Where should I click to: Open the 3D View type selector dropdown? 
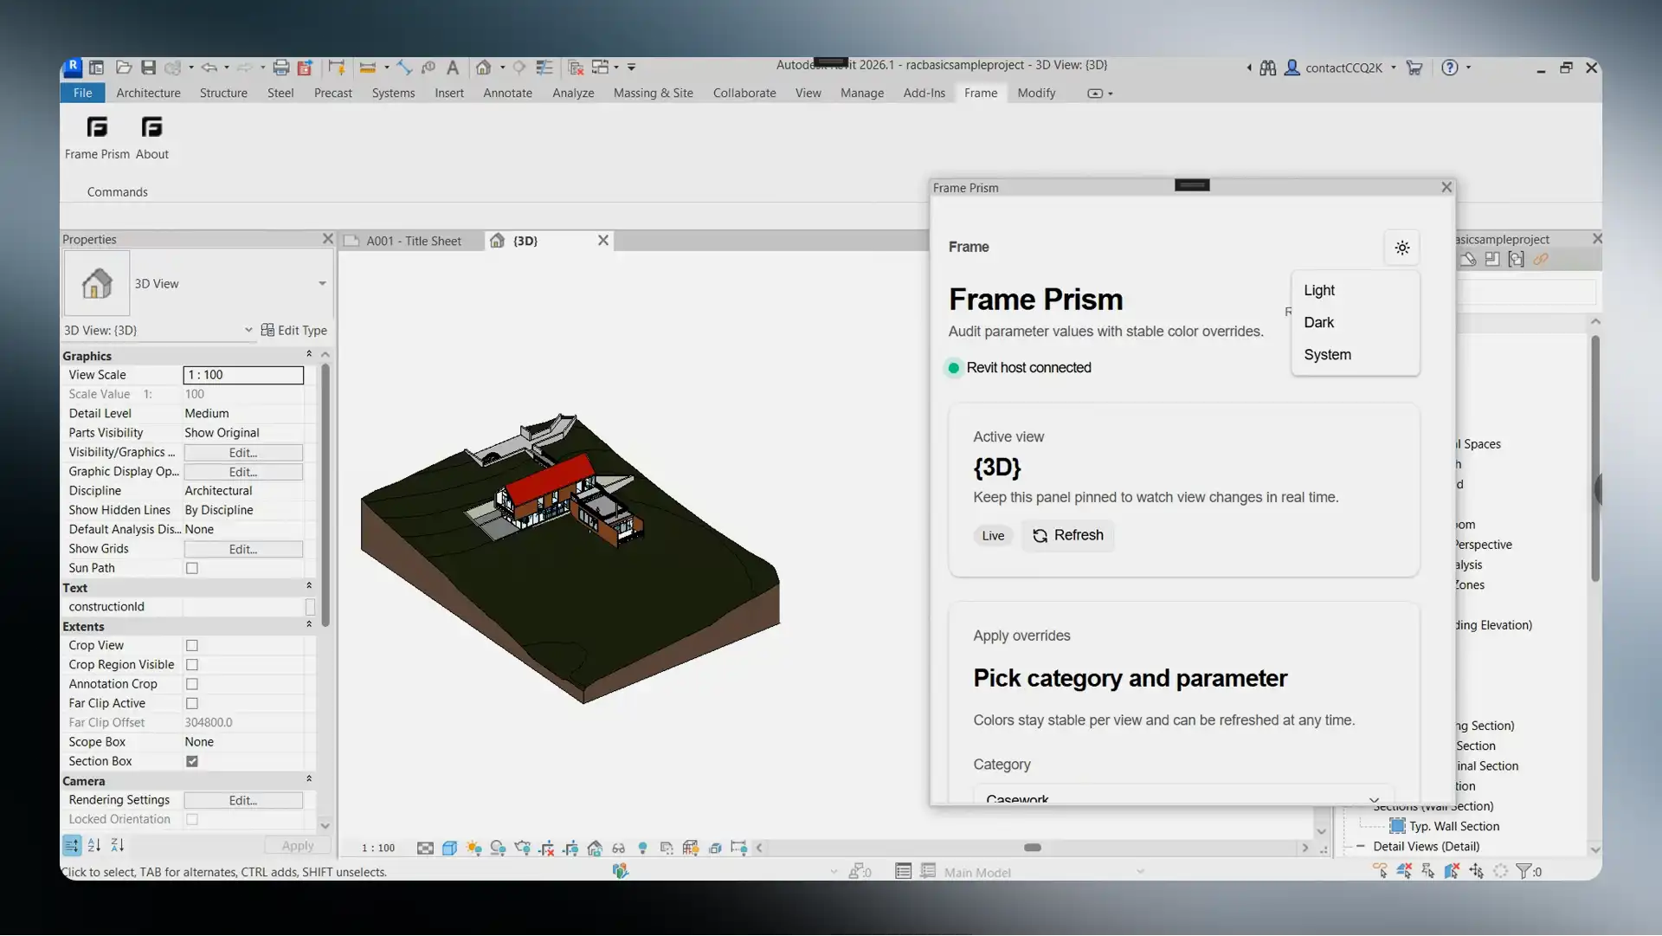[322, 283]
